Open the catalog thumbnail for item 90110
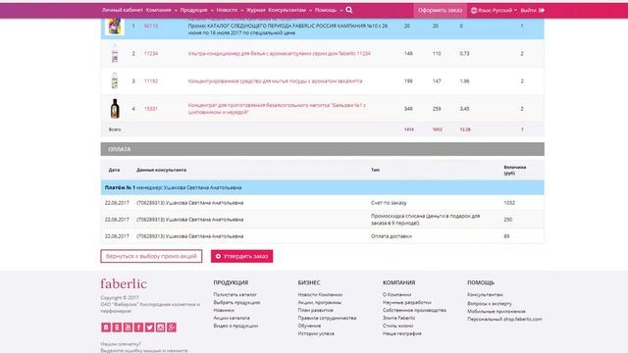This screenshot has height=353, width=628. 115,26
